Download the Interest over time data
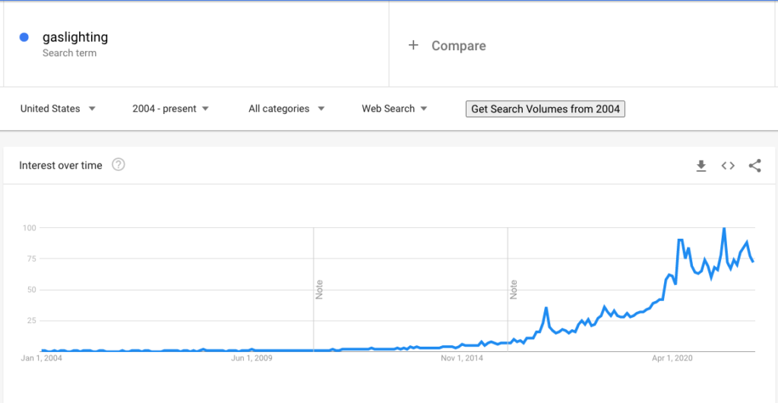 click(701, 166)
